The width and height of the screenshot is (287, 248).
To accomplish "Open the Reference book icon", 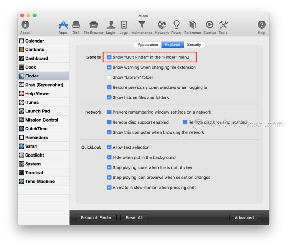I will pyautogui.click(x=193, y=25).
